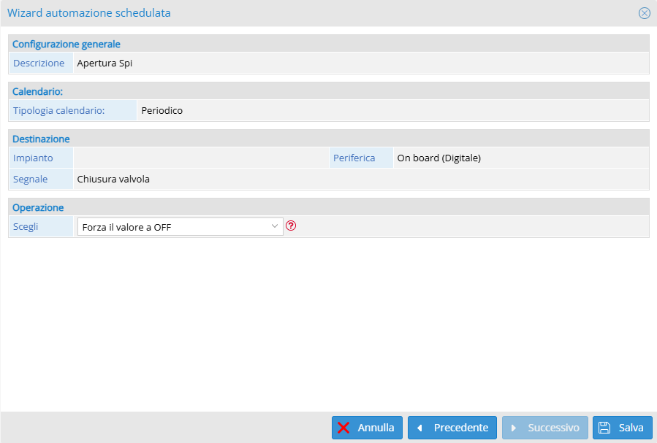Click the 'Impianto' label
Screen dimensions: 657x443
tap(33, 158)
